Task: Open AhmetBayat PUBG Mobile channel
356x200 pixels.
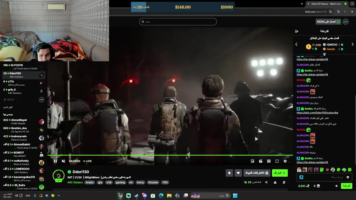Action: pyautogui.click(x=24, y=122)
